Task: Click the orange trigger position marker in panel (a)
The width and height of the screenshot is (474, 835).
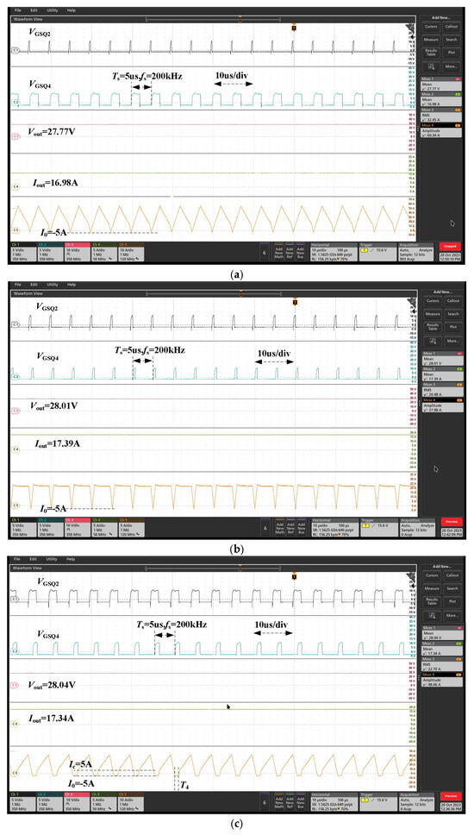Action: point(293,27)
